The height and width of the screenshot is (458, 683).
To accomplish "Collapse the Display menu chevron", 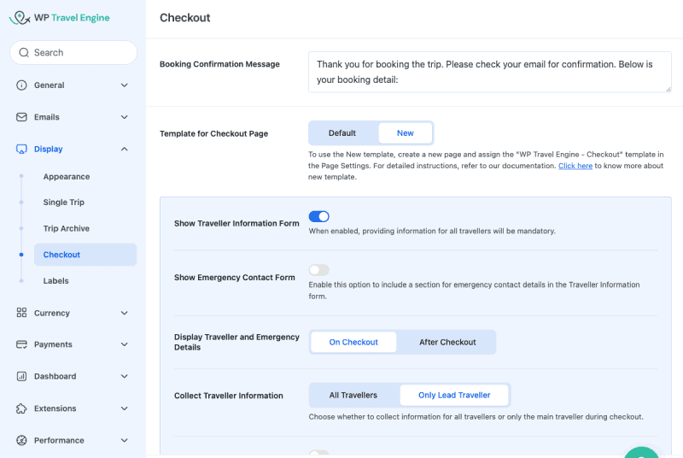I will pyautogui.click(x=124, y=149).
